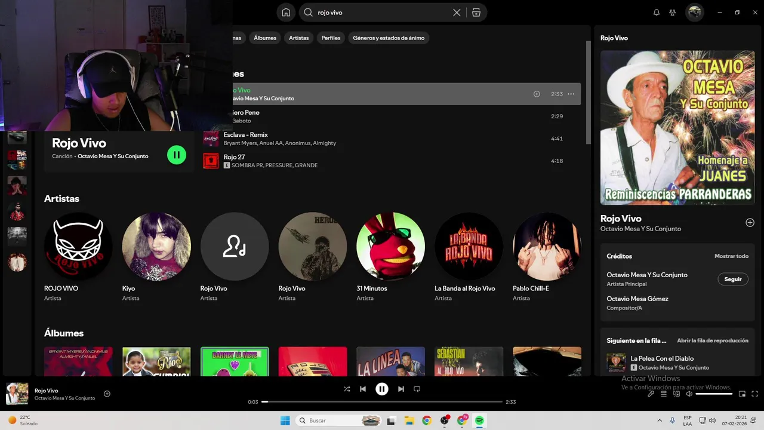The width and height of the screenshot is (764, 430).
Task: Show hidden system tray icons chevron
Action: (x=660, y=420)
